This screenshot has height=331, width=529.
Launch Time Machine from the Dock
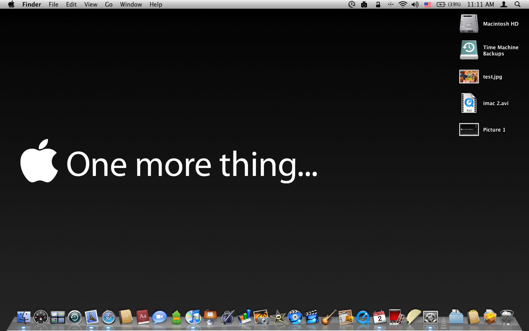tap(75, 317)
